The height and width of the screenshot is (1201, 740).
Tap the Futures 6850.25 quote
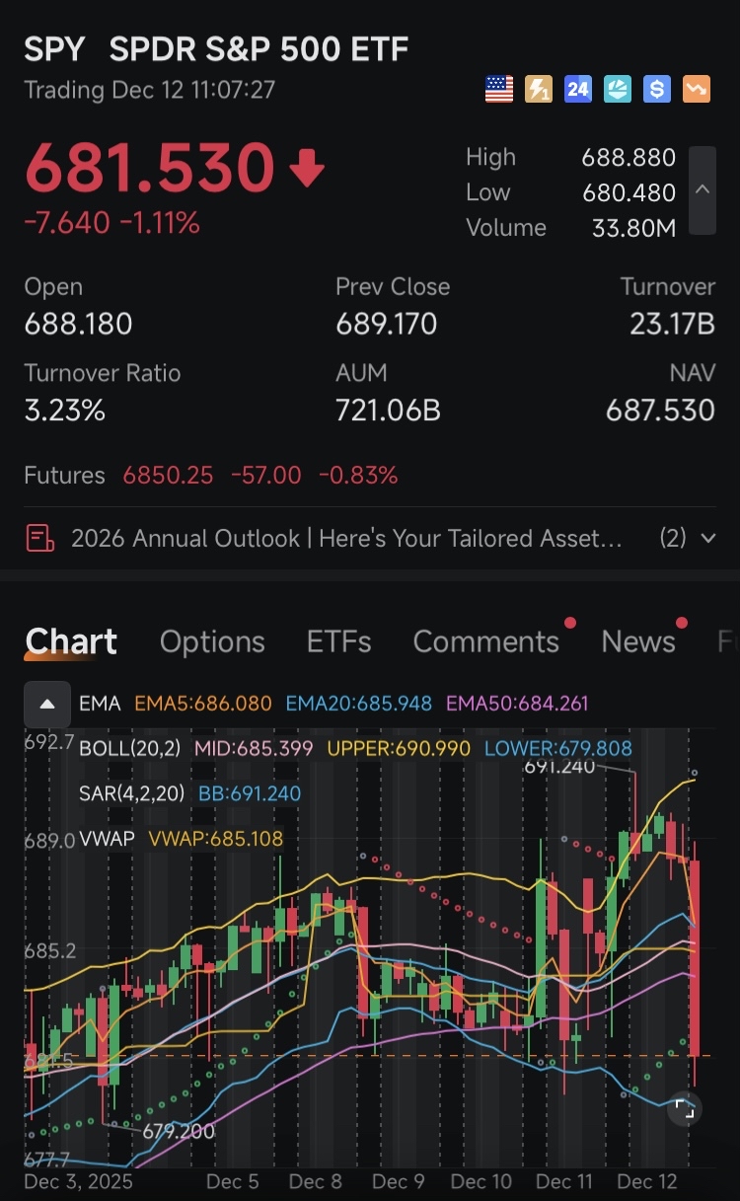click(168, 476)
